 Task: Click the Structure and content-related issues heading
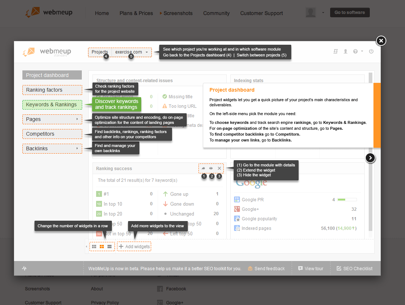click(134, 81)
